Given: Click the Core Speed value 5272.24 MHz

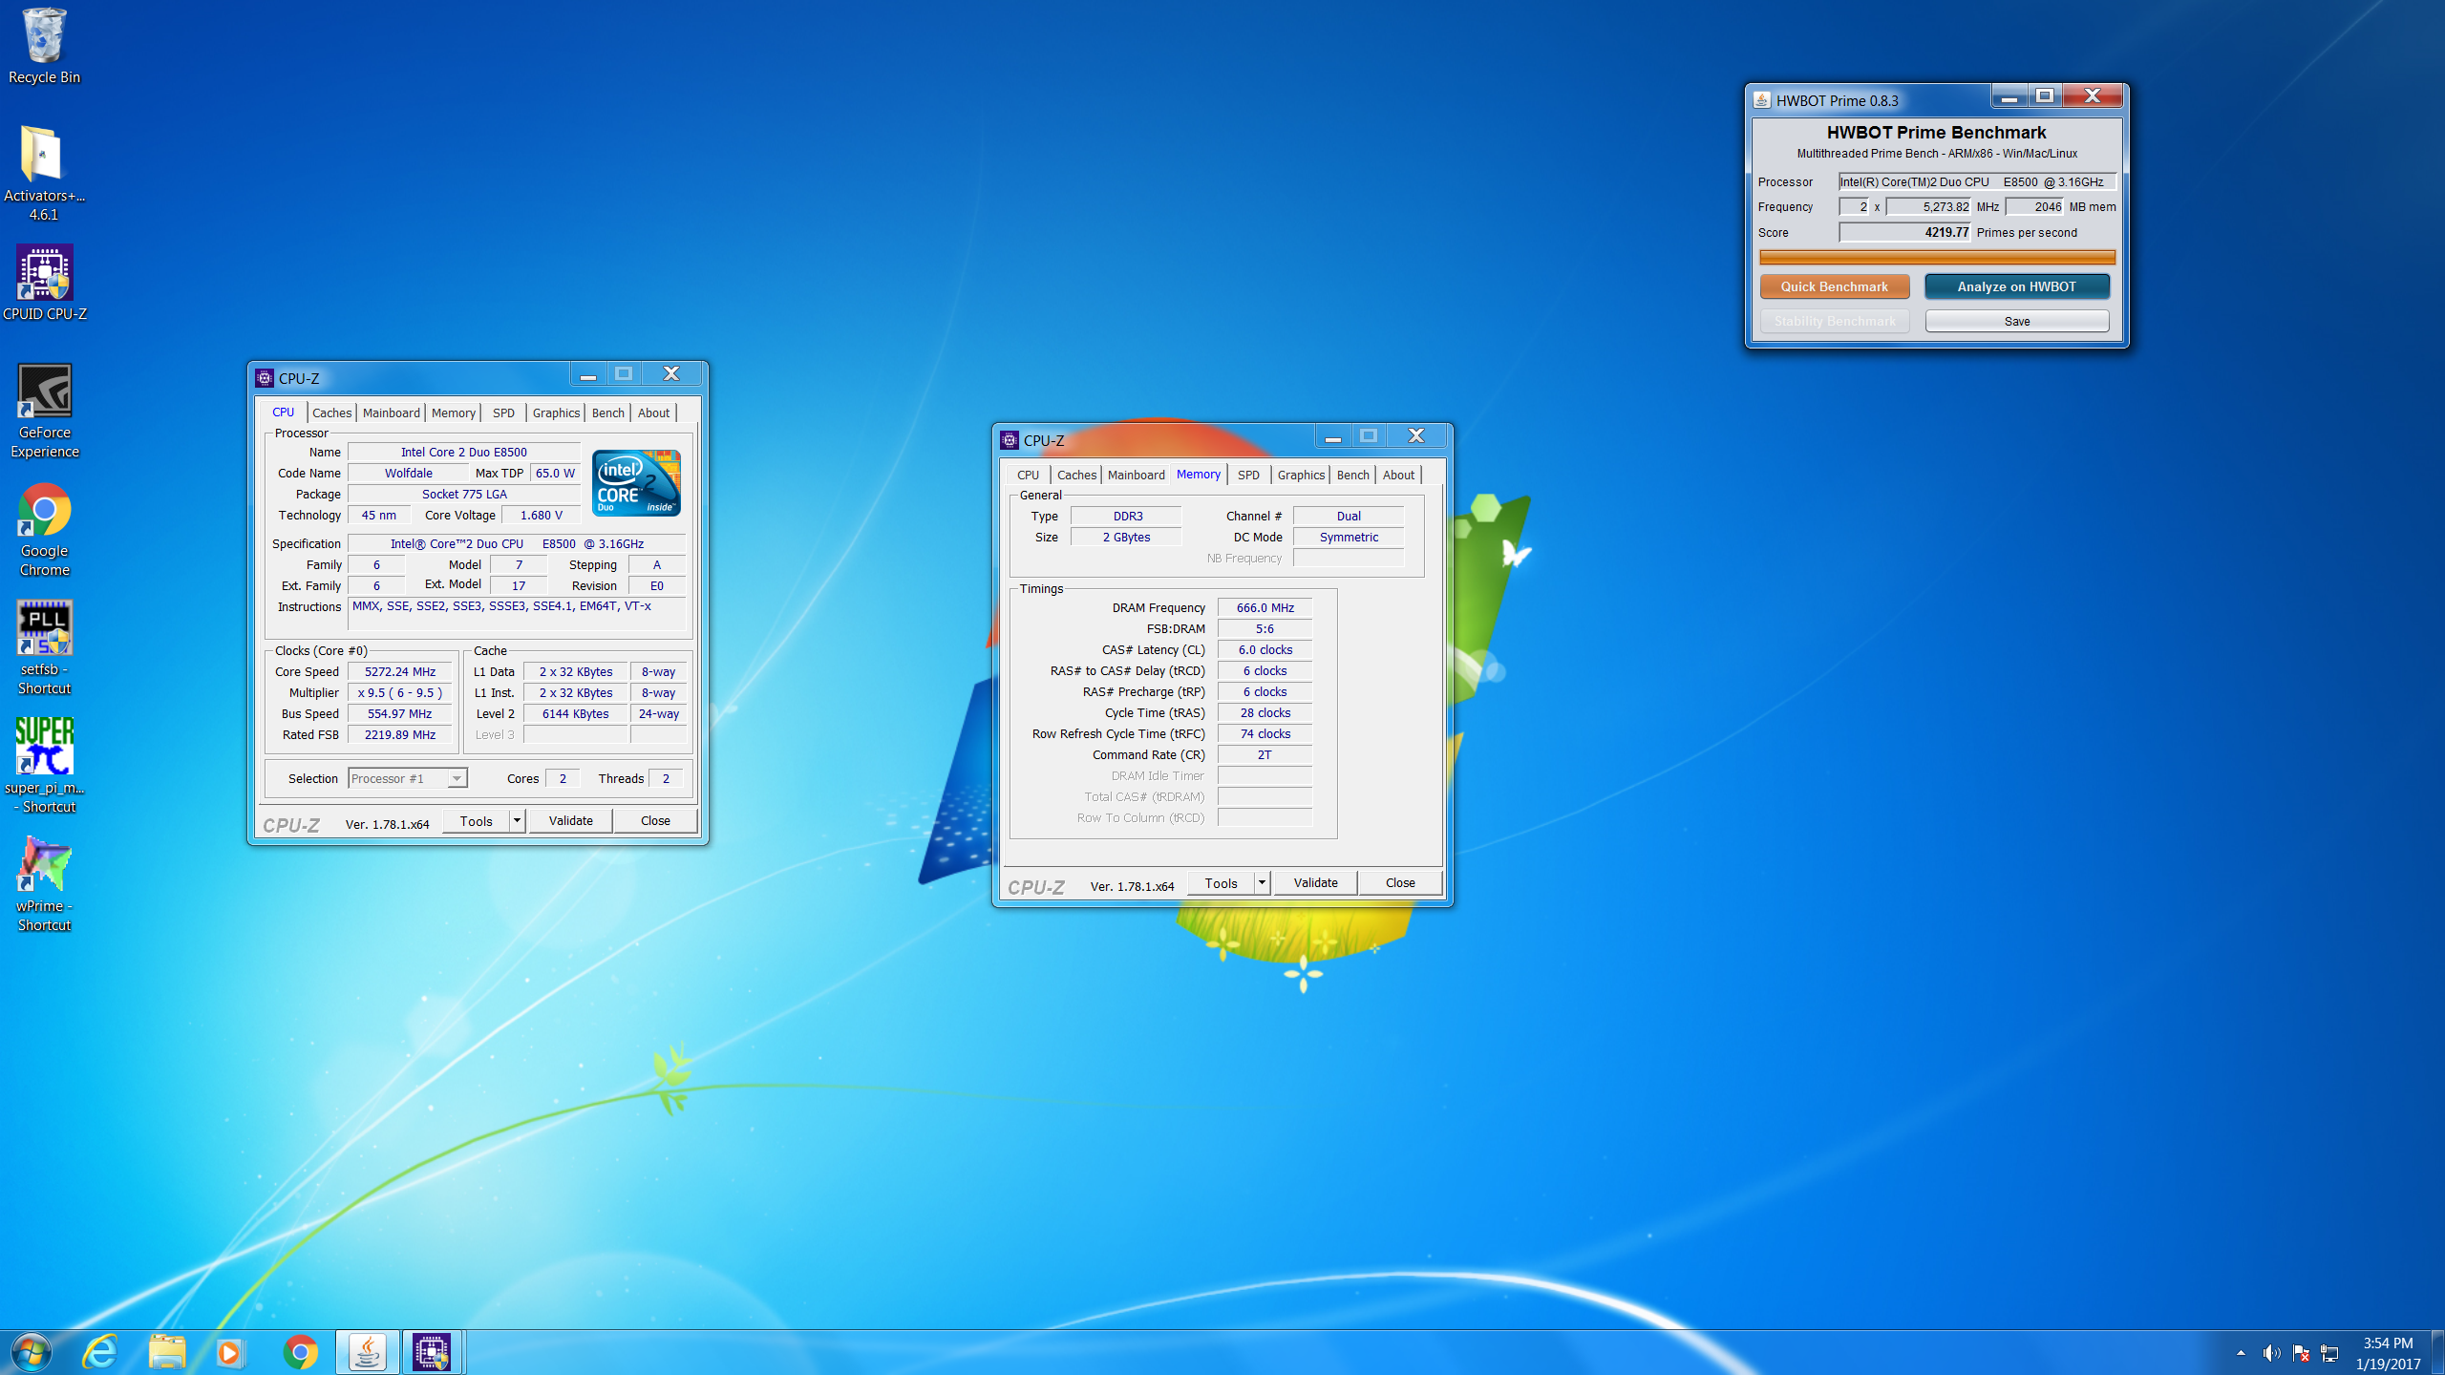Looking at the screenshot, I should pyautogui.click(x=400, y=671).
